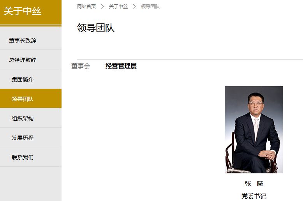The image size is (303, 201).
Task: Click the 领导团队 page heading
Action: [x=96, y=28]
